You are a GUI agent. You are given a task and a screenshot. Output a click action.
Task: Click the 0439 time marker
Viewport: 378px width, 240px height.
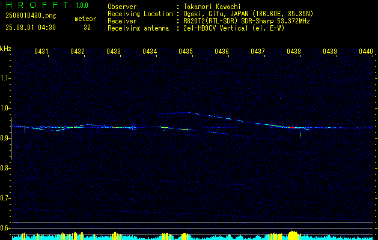pyautogui.click(x=330, y=51)
